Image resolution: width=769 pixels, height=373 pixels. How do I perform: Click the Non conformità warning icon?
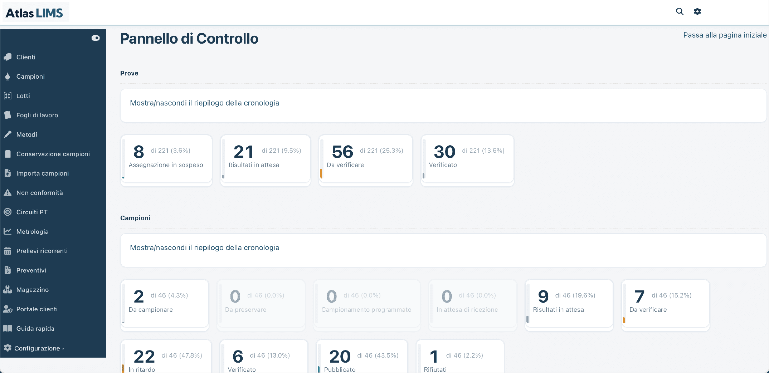pos(8,192)
